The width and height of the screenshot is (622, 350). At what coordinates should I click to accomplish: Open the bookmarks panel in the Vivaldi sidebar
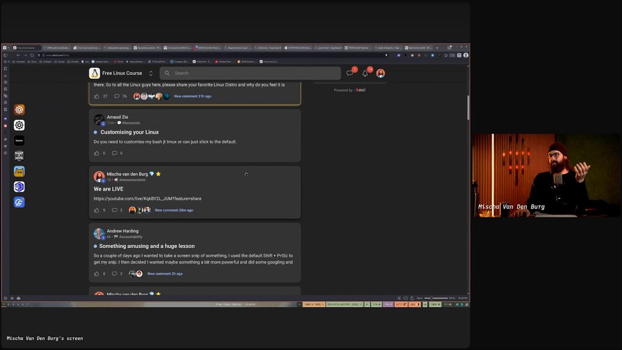(5, 69)
